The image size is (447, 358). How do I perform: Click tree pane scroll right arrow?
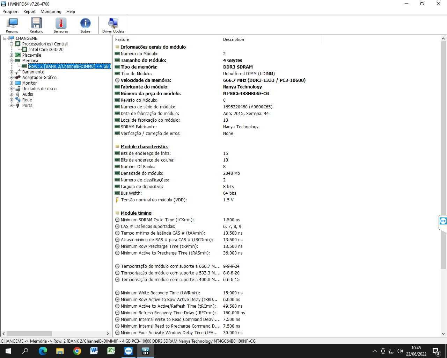coord(108,334)
